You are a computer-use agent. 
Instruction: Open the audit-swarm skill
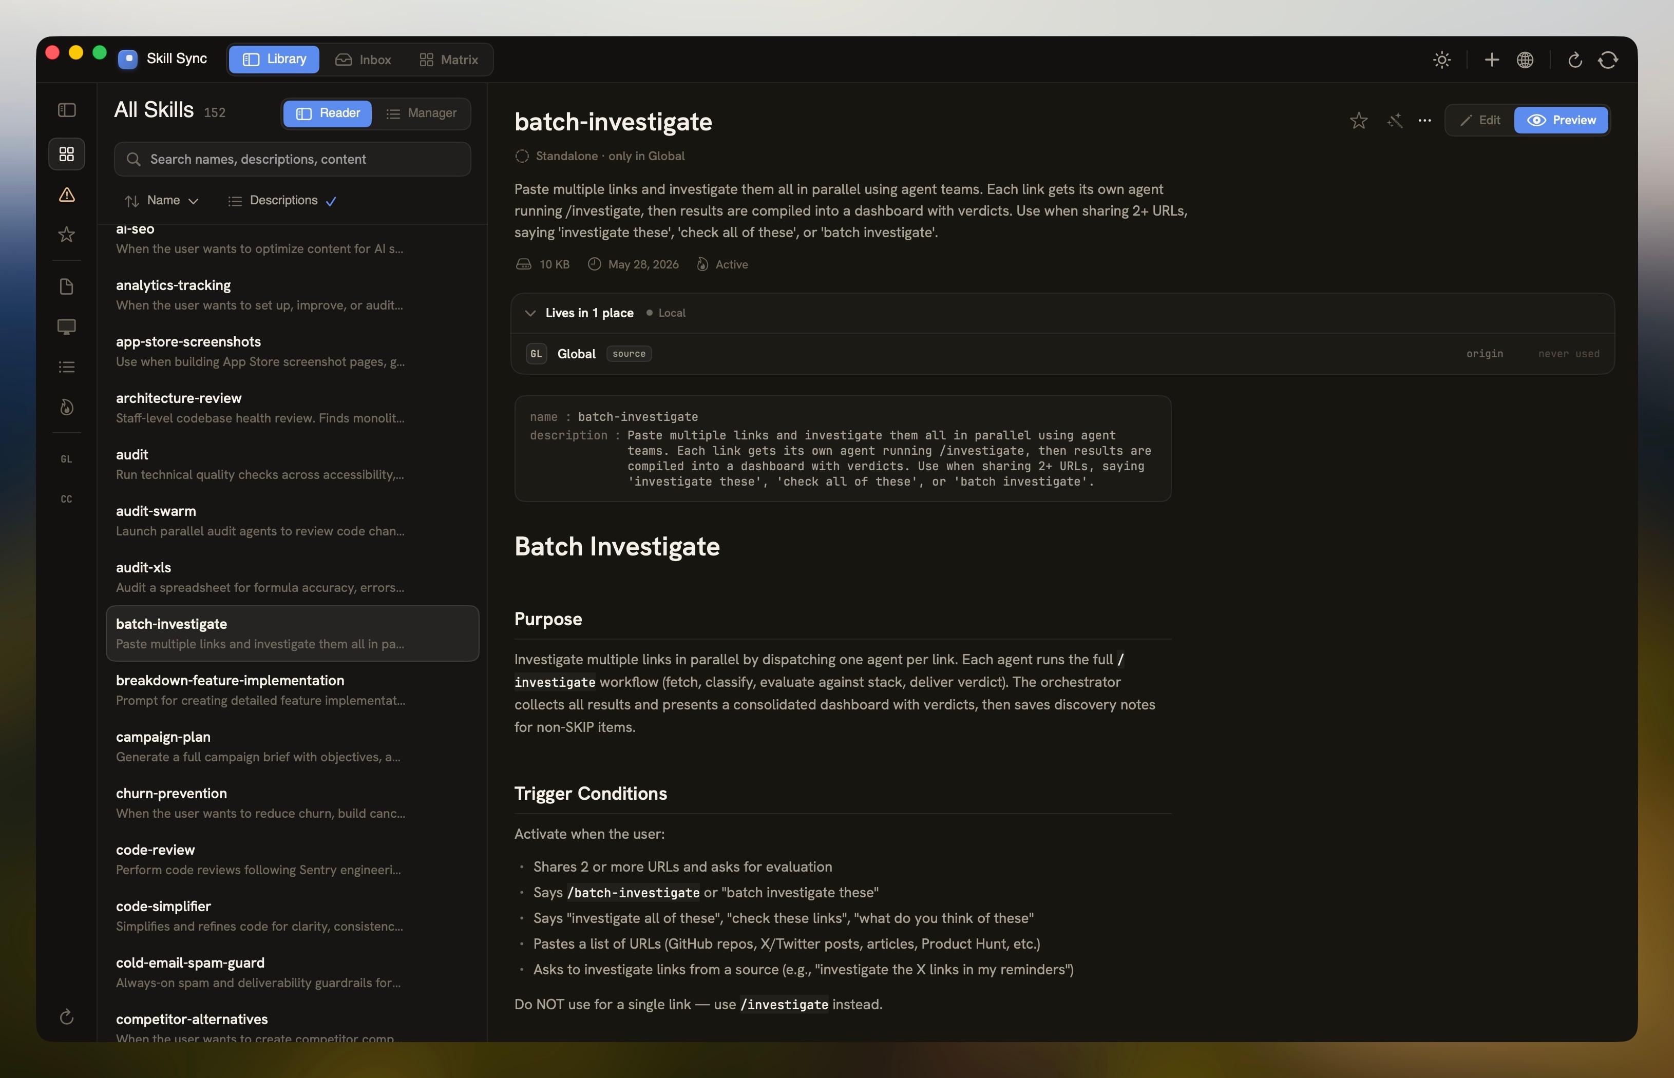point(293,521)
